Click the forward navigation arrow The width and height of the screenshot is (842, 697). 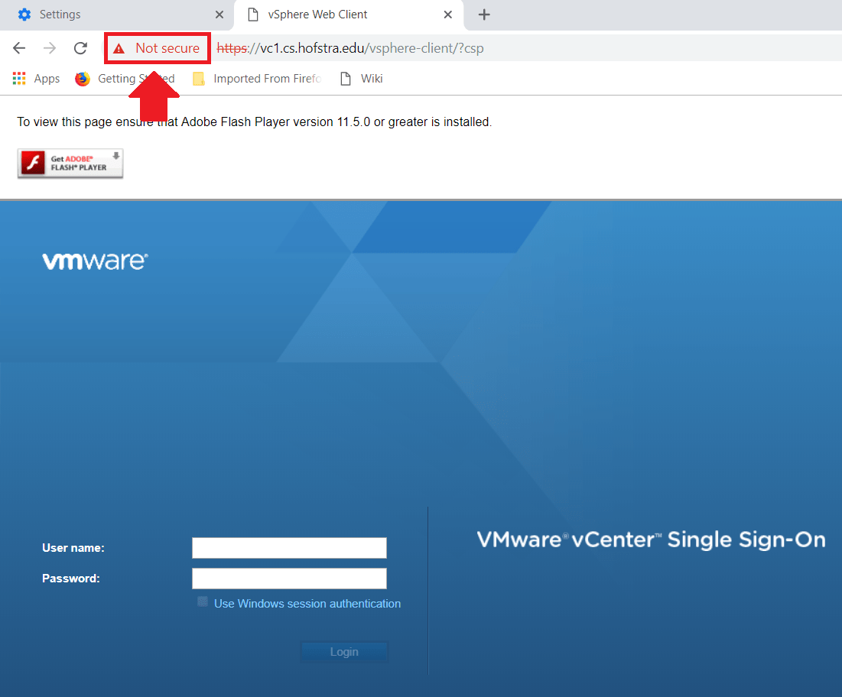49,47
